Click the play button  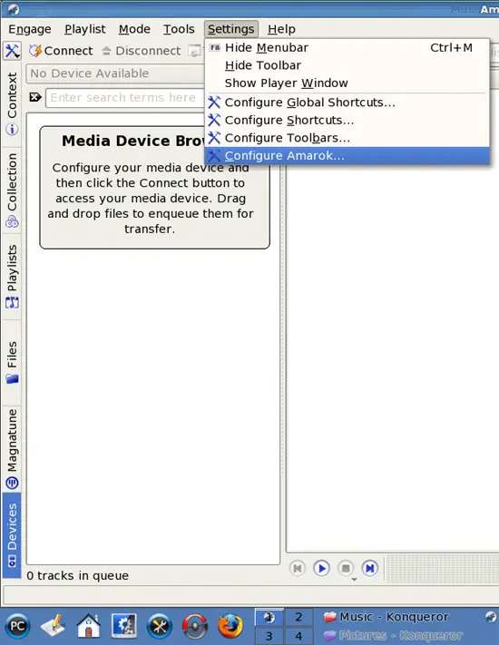pyautogui.click(x=321, y=569)
